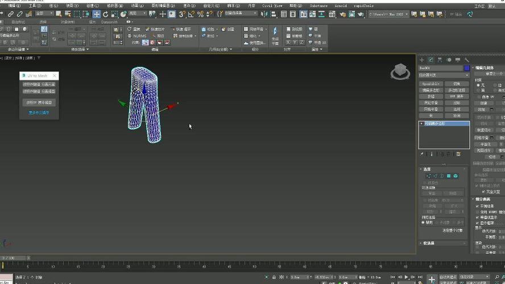This screenshot has width=505, height=284.
Task: Toggle the Percent Snap icon
Action: click(200, 14)
